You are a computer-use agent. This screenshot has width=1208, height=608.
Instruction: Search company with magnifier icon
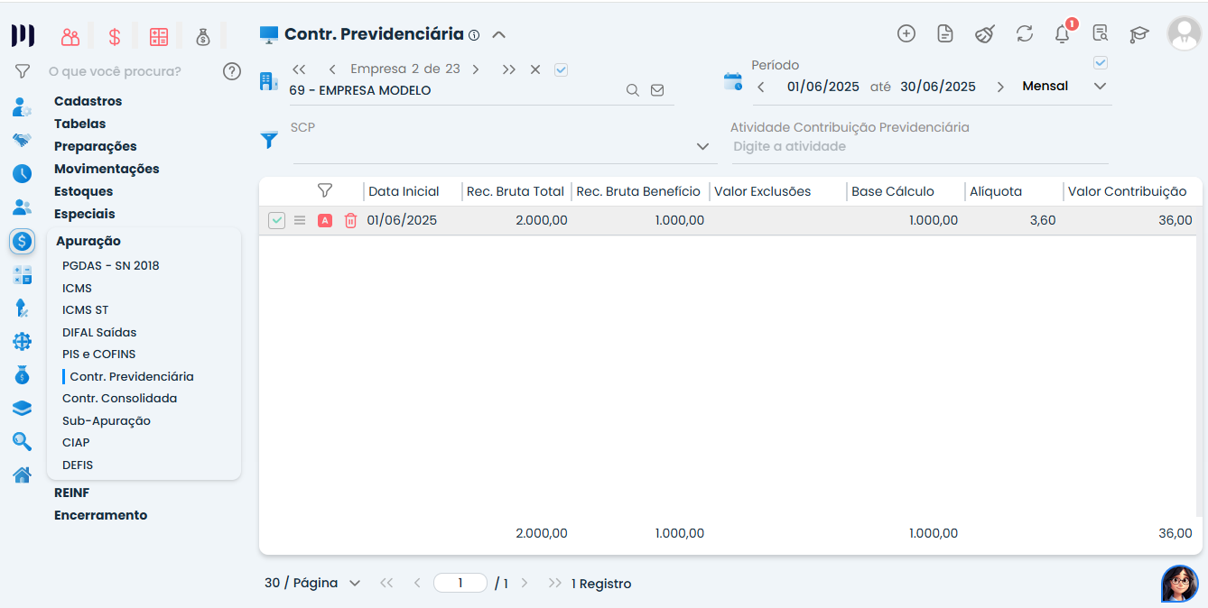click(x=633, y=90)
